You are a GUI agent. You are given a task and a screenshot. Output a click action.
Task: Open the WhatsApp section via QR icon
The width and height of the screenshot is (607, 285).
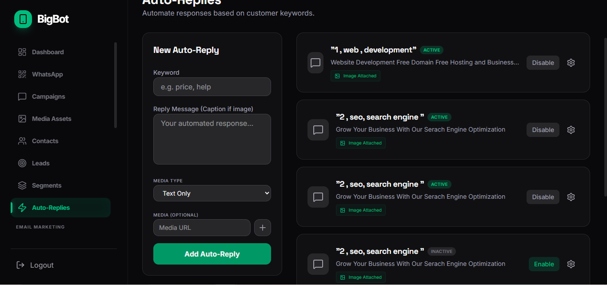pyautogui.click(x=22, y=74)
